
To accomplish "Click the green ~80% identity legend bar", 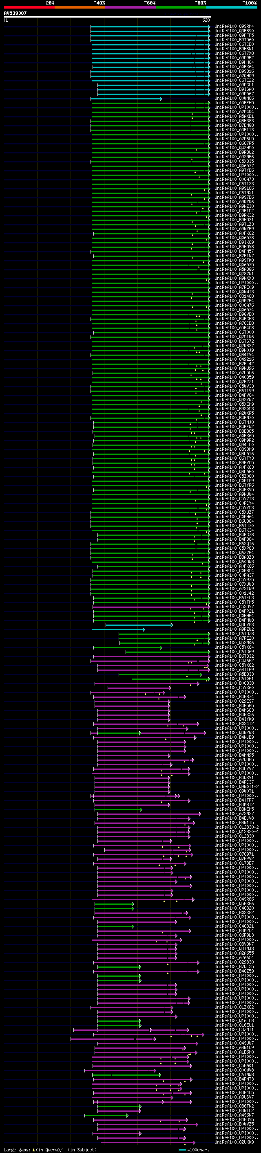I will [181, 7].
